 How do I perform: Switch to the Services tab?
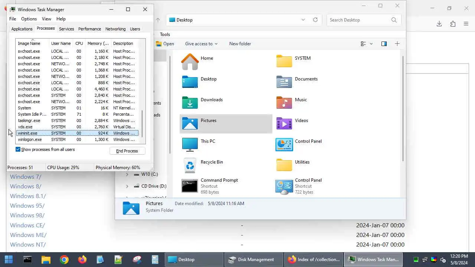click(66, 29)
